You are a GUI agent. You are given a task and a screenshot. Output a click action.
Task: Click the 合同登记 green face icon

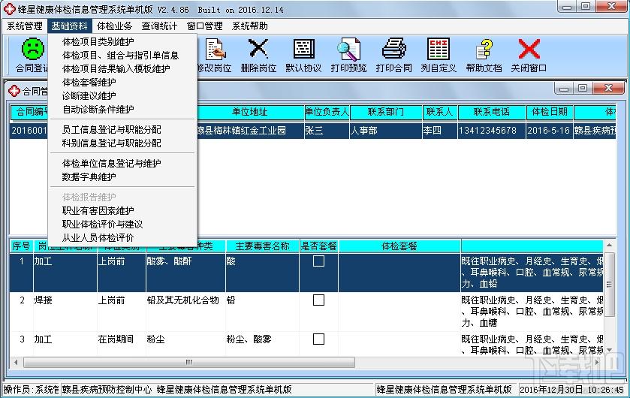[x=32, y=49]
